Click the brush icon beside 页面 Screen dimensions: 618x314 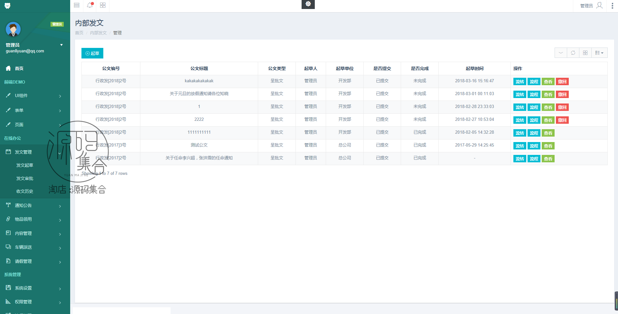(x=8, y=124)
